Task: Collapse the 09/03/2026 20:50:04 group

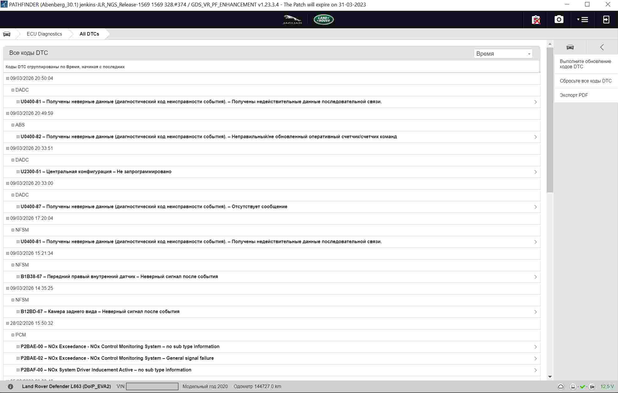Action: click(8, 78)
